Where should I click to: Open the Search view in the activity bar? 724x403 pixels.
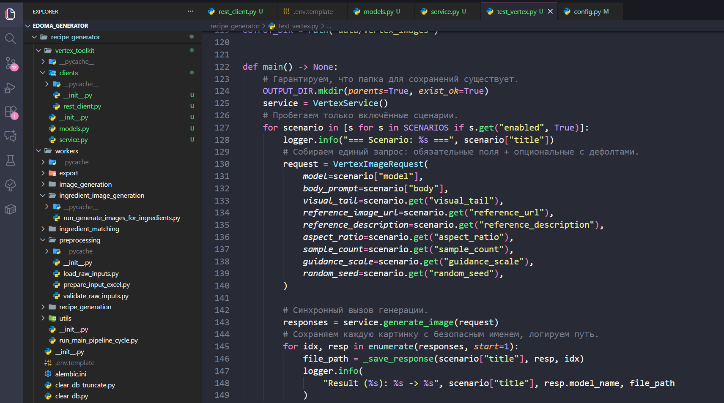pyautogui.click(x=11, y=39)
